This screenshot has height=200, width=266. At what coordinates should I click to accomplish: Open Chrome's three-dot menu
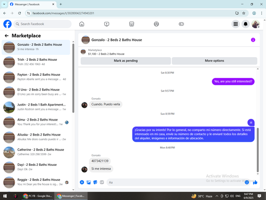[x=262, y=13]
